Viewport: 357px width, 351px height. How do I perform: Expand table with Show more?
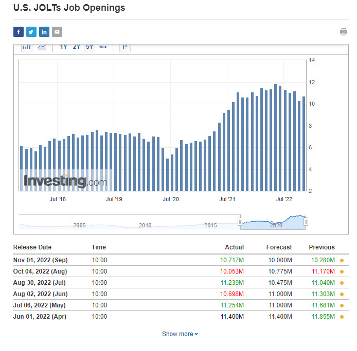(x=180, y=334)
